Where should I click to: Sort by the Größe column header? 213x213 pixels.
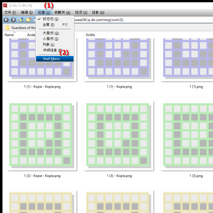pyautogui.click(x=90, y=35)
